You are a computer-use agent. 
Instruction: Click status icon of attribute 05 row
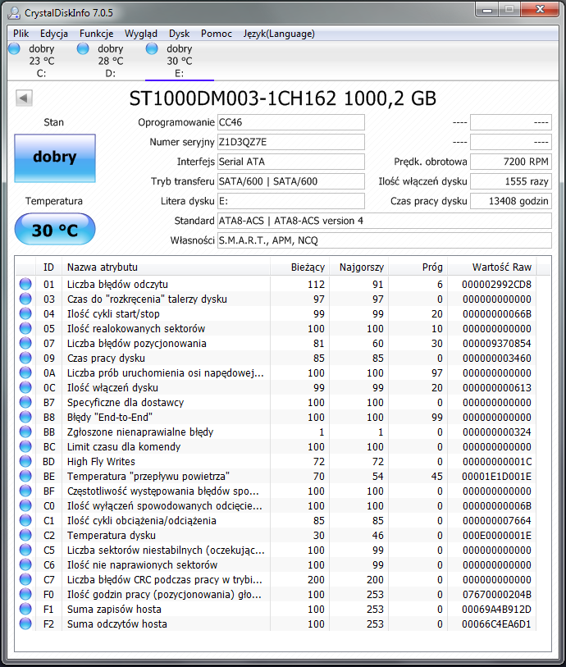25,328
